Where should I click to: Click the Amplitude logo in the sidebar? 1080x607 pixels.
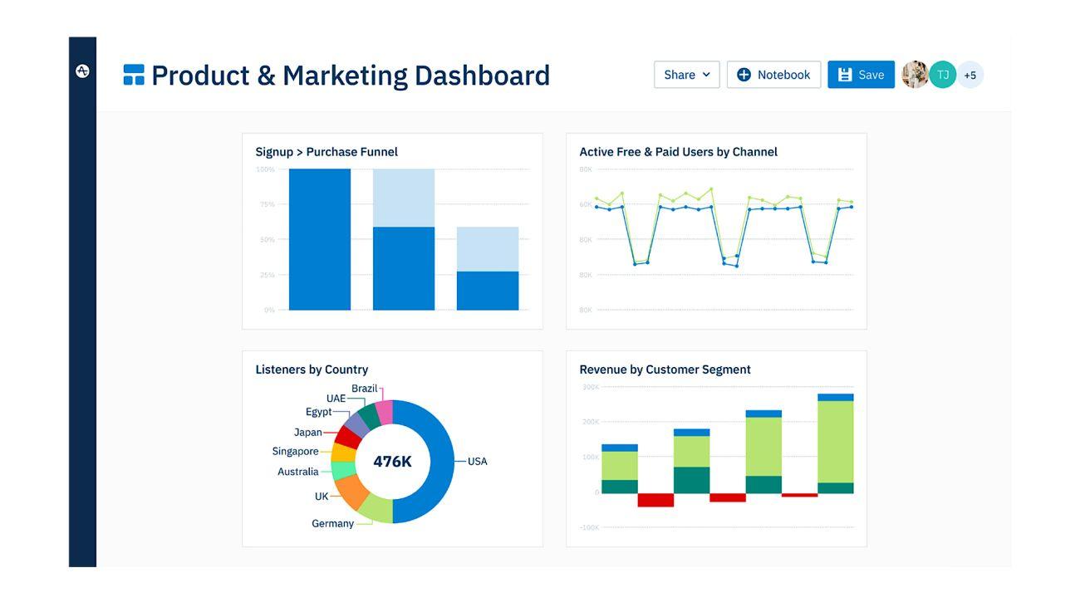tap(82, 71)
